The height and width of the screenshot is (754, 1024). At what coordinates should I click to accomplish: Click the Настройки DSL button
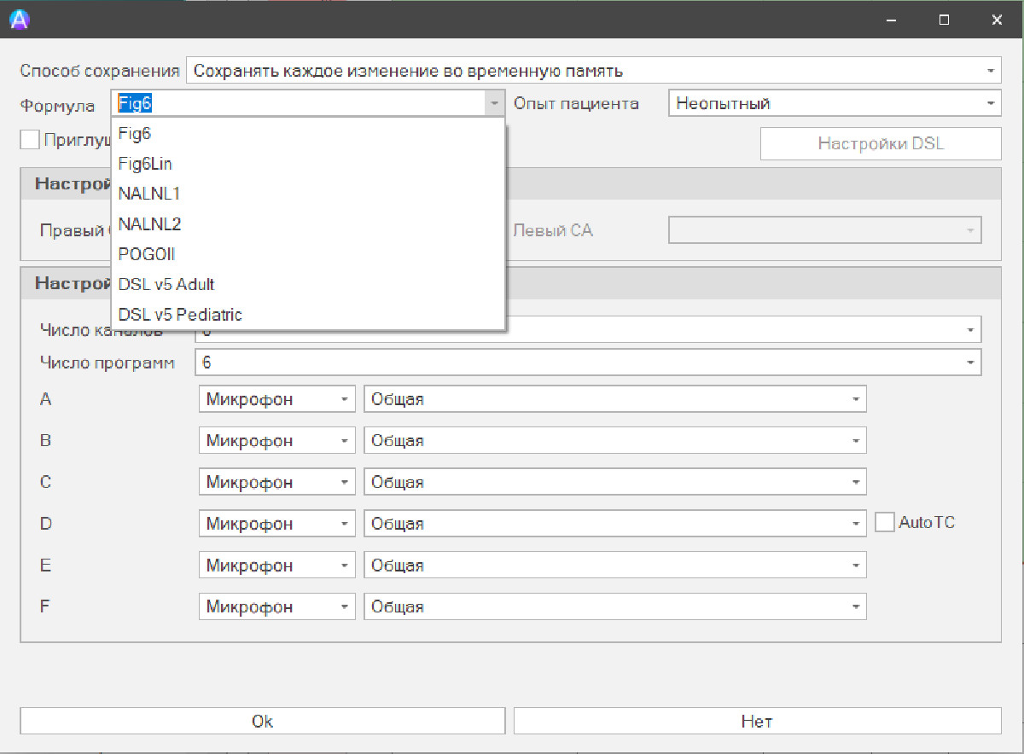(x=881, y=143)
